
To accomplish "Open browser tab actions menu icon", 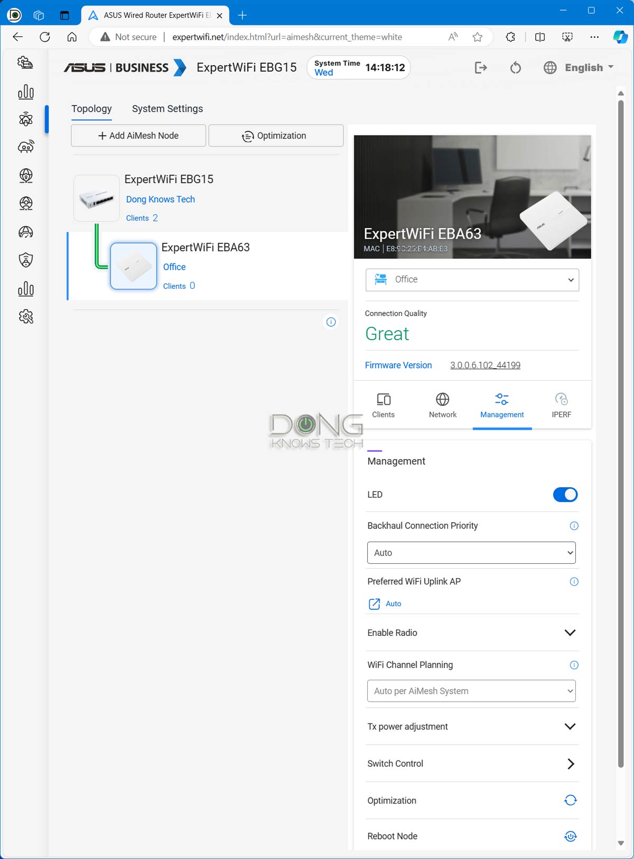I will 64,15.
